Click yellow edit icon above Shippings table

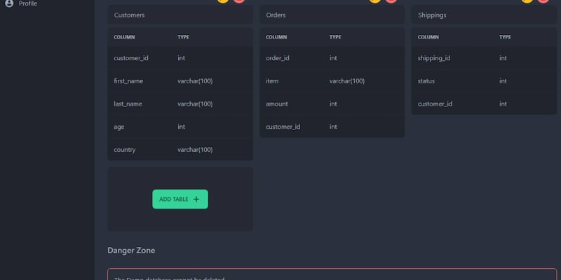pyautogui.click(x=527, y=1)
